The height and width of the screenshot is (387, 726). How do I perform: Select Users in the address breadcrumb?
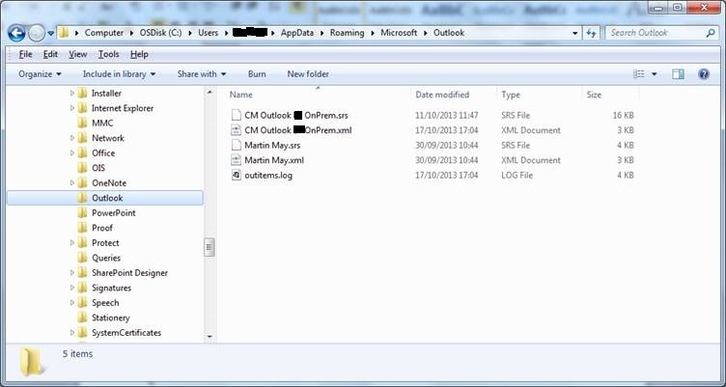208,33
